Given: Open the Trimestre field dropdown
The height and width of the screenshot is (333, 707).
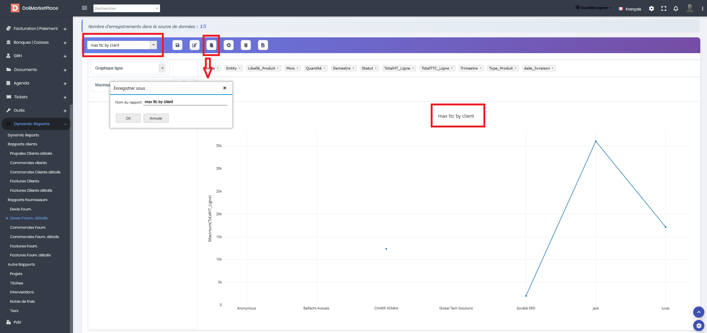Looking at the screenshot, I should 471,68.
